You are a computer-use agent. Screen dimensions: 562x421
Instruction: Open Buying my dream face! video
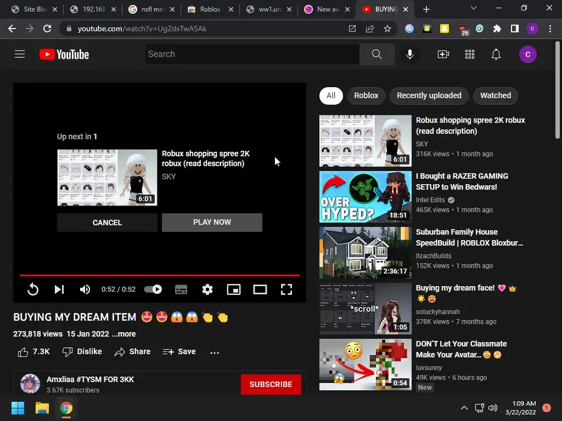pyautogui.click(x=466, y=293)
